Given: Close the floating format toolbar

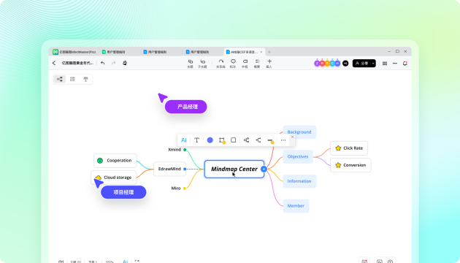Looking at the screenshot, I should 293,137.
